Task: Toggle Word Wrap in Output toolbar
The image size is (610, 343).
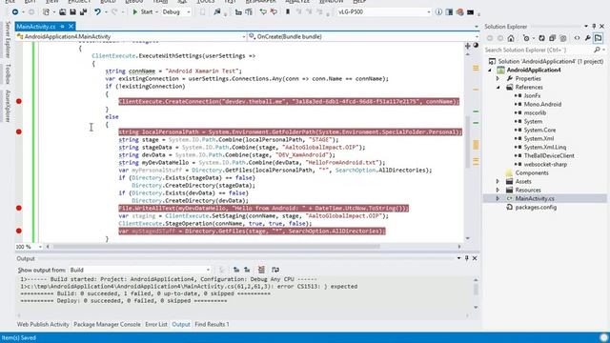Action: [275, 270]
